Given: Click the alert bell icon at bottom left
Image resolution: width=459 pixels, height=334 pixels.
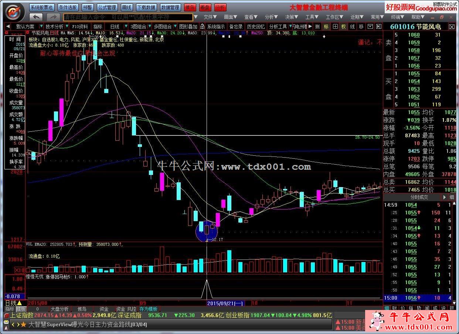Looking at the screenshot, I should 6,328.
